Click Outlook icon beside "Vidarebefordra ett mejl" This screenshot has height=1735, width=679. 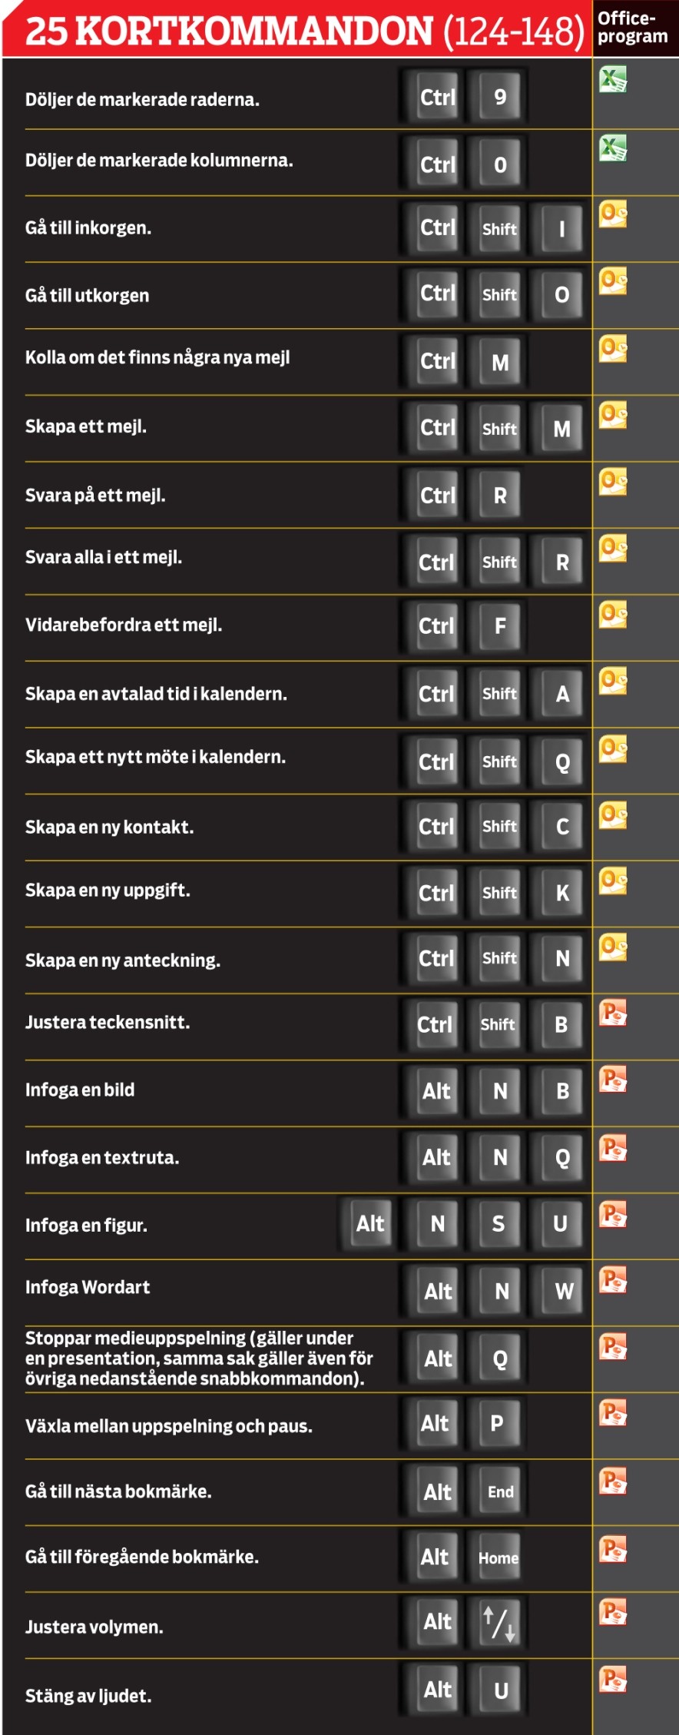[613, 615]
